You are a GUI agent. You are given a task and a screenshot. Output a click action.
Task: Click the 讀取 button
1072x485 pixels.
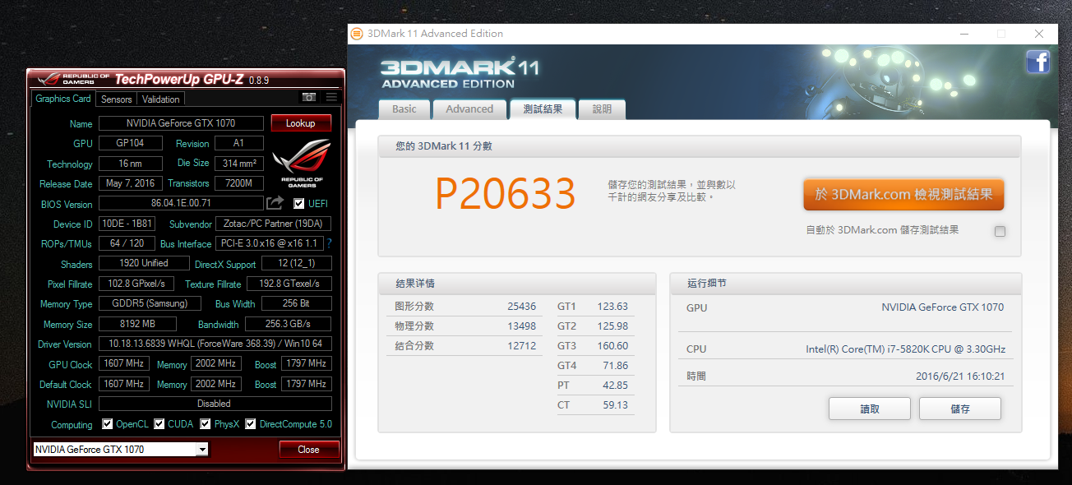pyautogui.click(x=870, y=409)
